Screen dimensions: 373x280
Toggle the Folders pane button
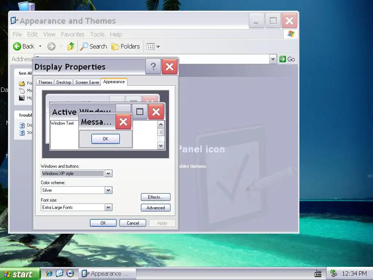tap(126, 46)
